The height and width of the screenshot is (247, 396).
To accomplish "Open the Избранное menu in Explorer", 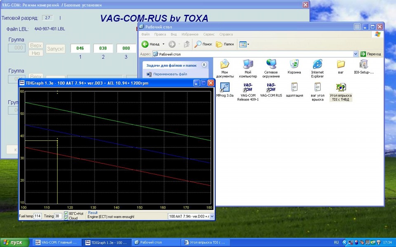I will coord(190,34).
